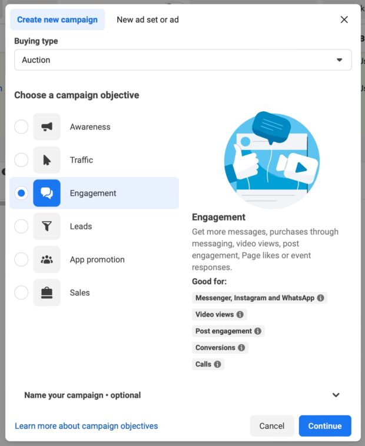Select the Leads radio button

coord(21,226)
